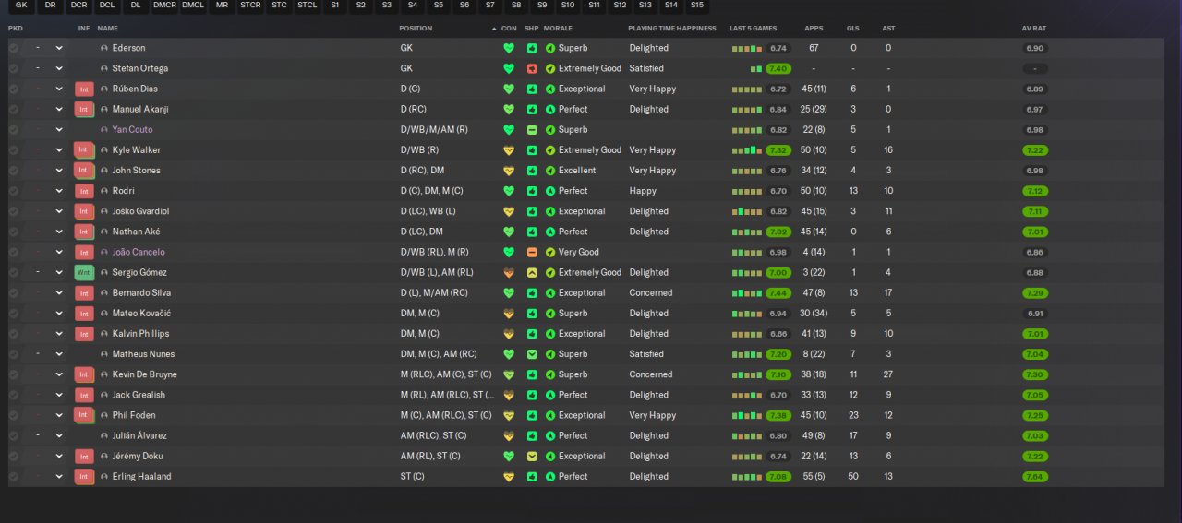Click the Int badge for Erling Haaland
Image resolution: width=1182 pixels, height=523 pixels.
click(x=84, y=476)
